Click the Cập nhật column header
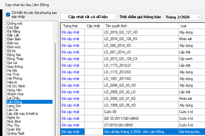This screenshot has height=136, width=205. click(93, 26)
